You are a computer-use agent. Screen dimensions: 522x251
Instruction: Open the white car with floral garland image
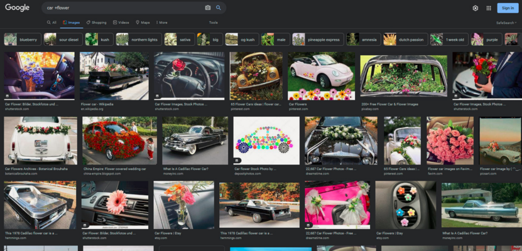click(41, 141)
